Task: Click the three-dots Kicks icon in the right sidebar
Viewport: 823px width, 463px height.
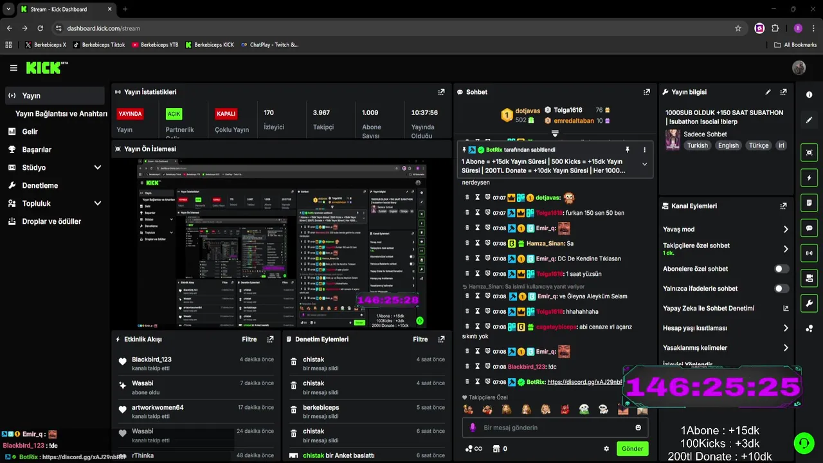Action: [809, 329]
